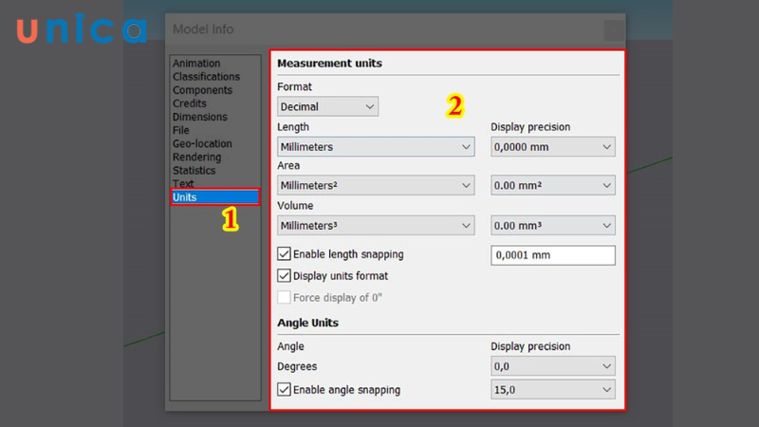Toggle Enable length snapping checkbox
Screen dimensions: 759x427
[x=285, y=254]
